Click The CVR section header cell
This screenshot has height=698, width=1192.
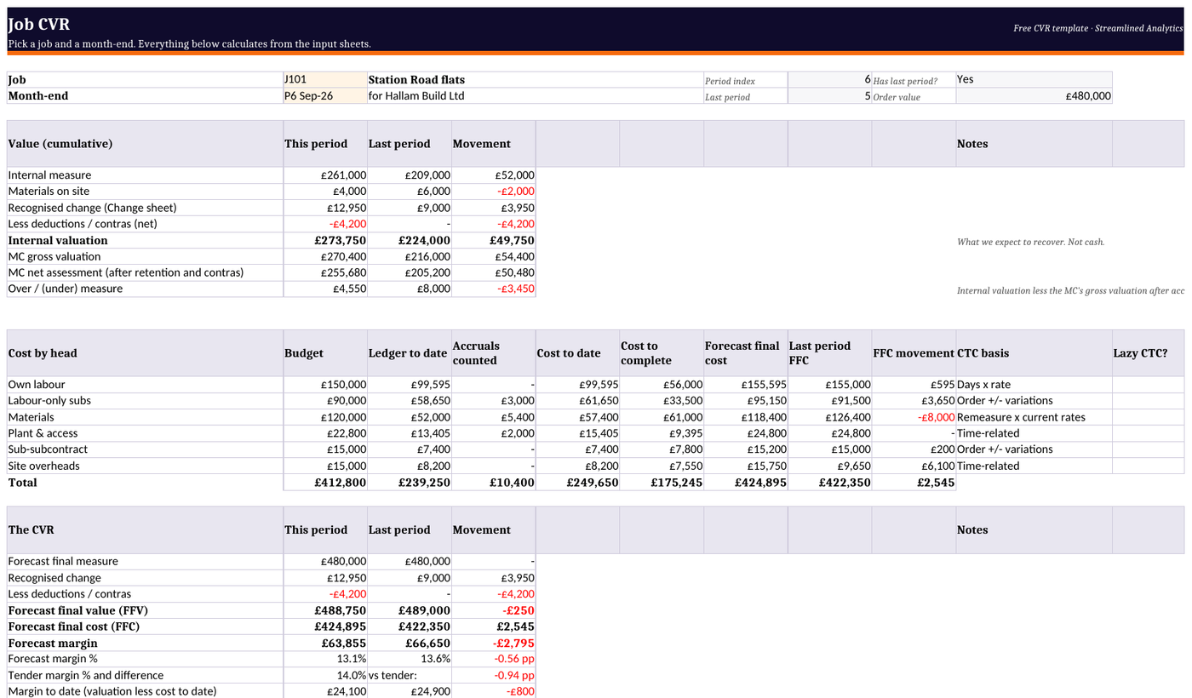[x=145, y=529]
